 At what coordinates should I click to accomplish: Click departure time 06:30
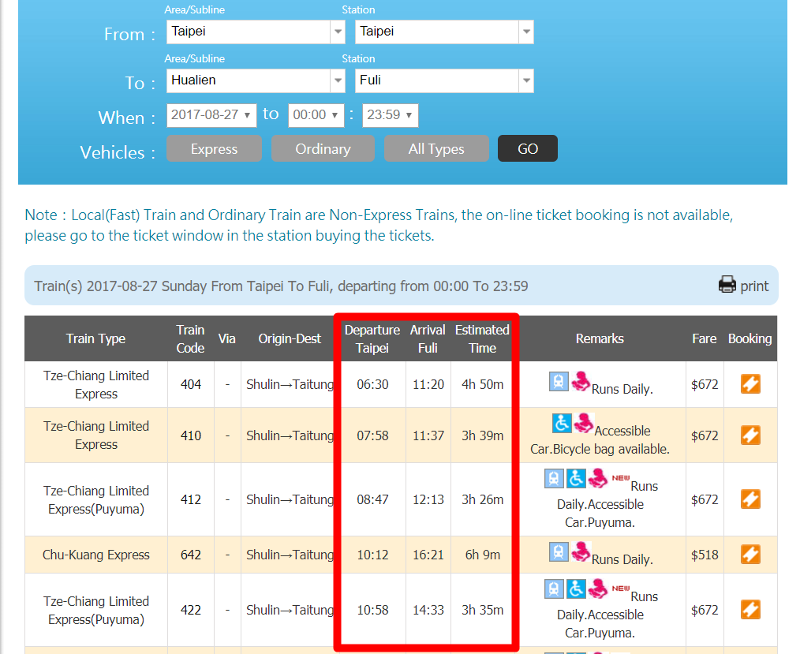click(x=372, y=384)
